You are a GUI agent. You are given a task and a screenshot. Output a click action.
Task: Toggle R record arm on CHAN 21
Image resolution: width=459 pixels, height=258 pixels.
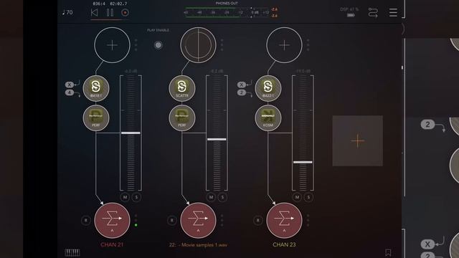point(86,220)
